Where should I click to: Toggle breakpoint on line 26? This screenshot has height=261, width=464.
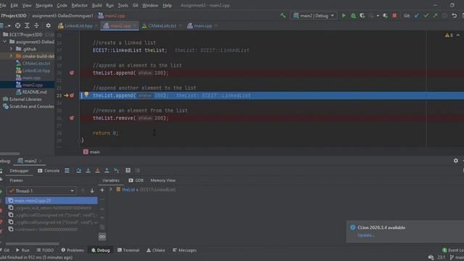click(72, 118)
